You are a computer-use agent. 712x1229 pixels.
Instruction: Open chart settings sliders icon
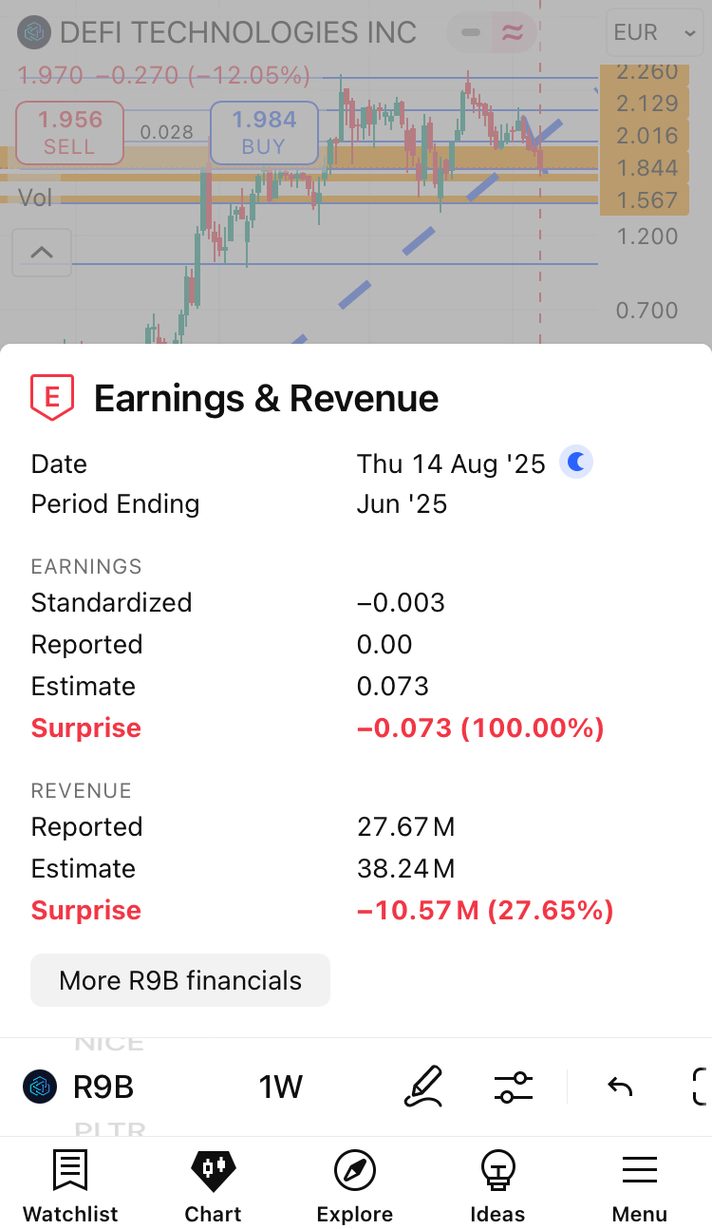(514, 1087)
